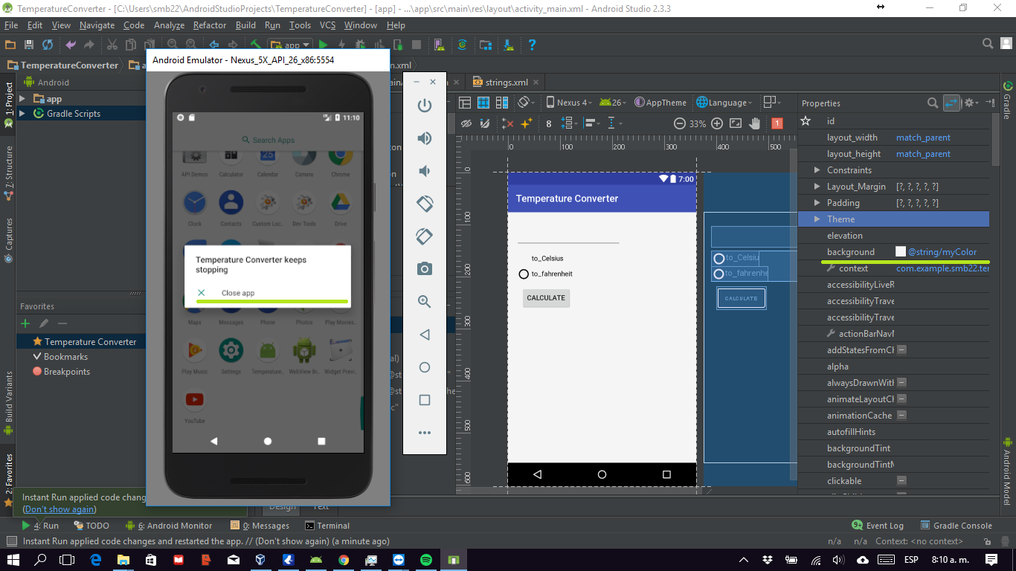Open the Language dropdown in designer

tap(724, 103)
